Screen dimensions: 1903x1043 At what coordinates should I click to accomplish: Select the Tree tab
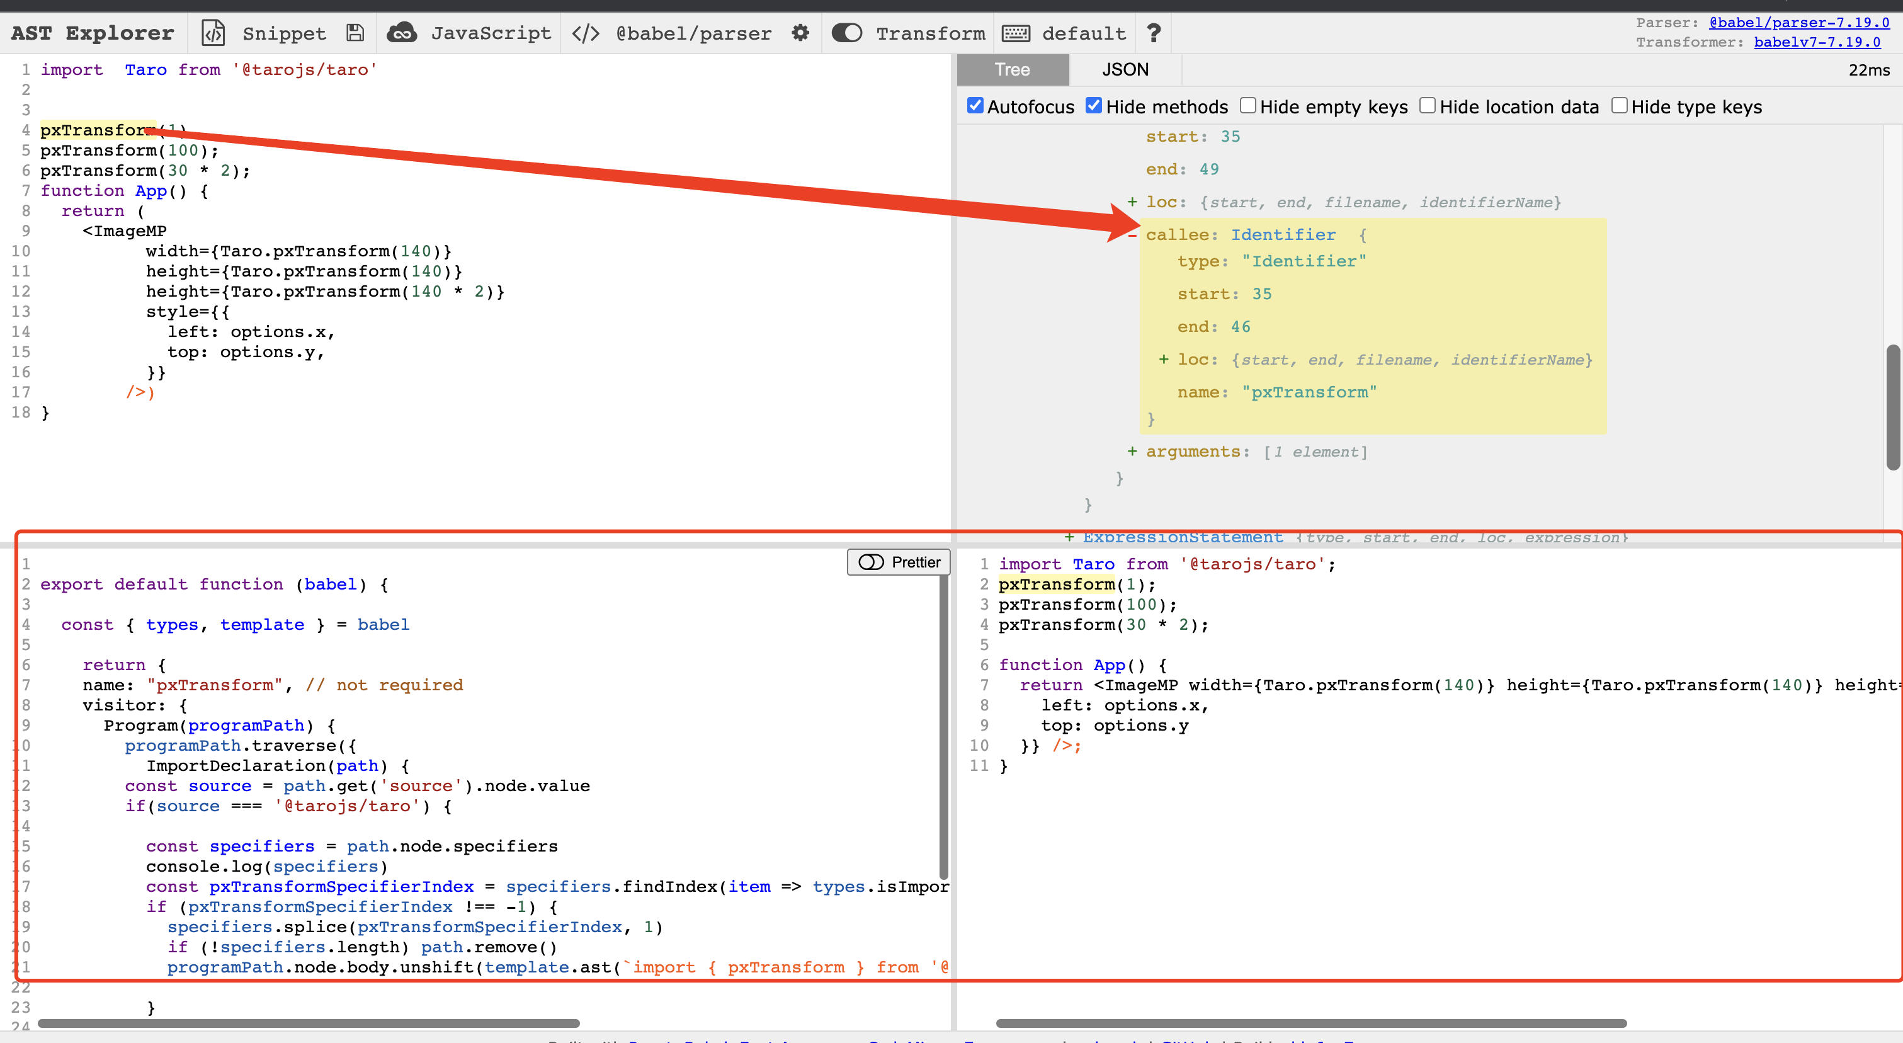click(1012, 69)
